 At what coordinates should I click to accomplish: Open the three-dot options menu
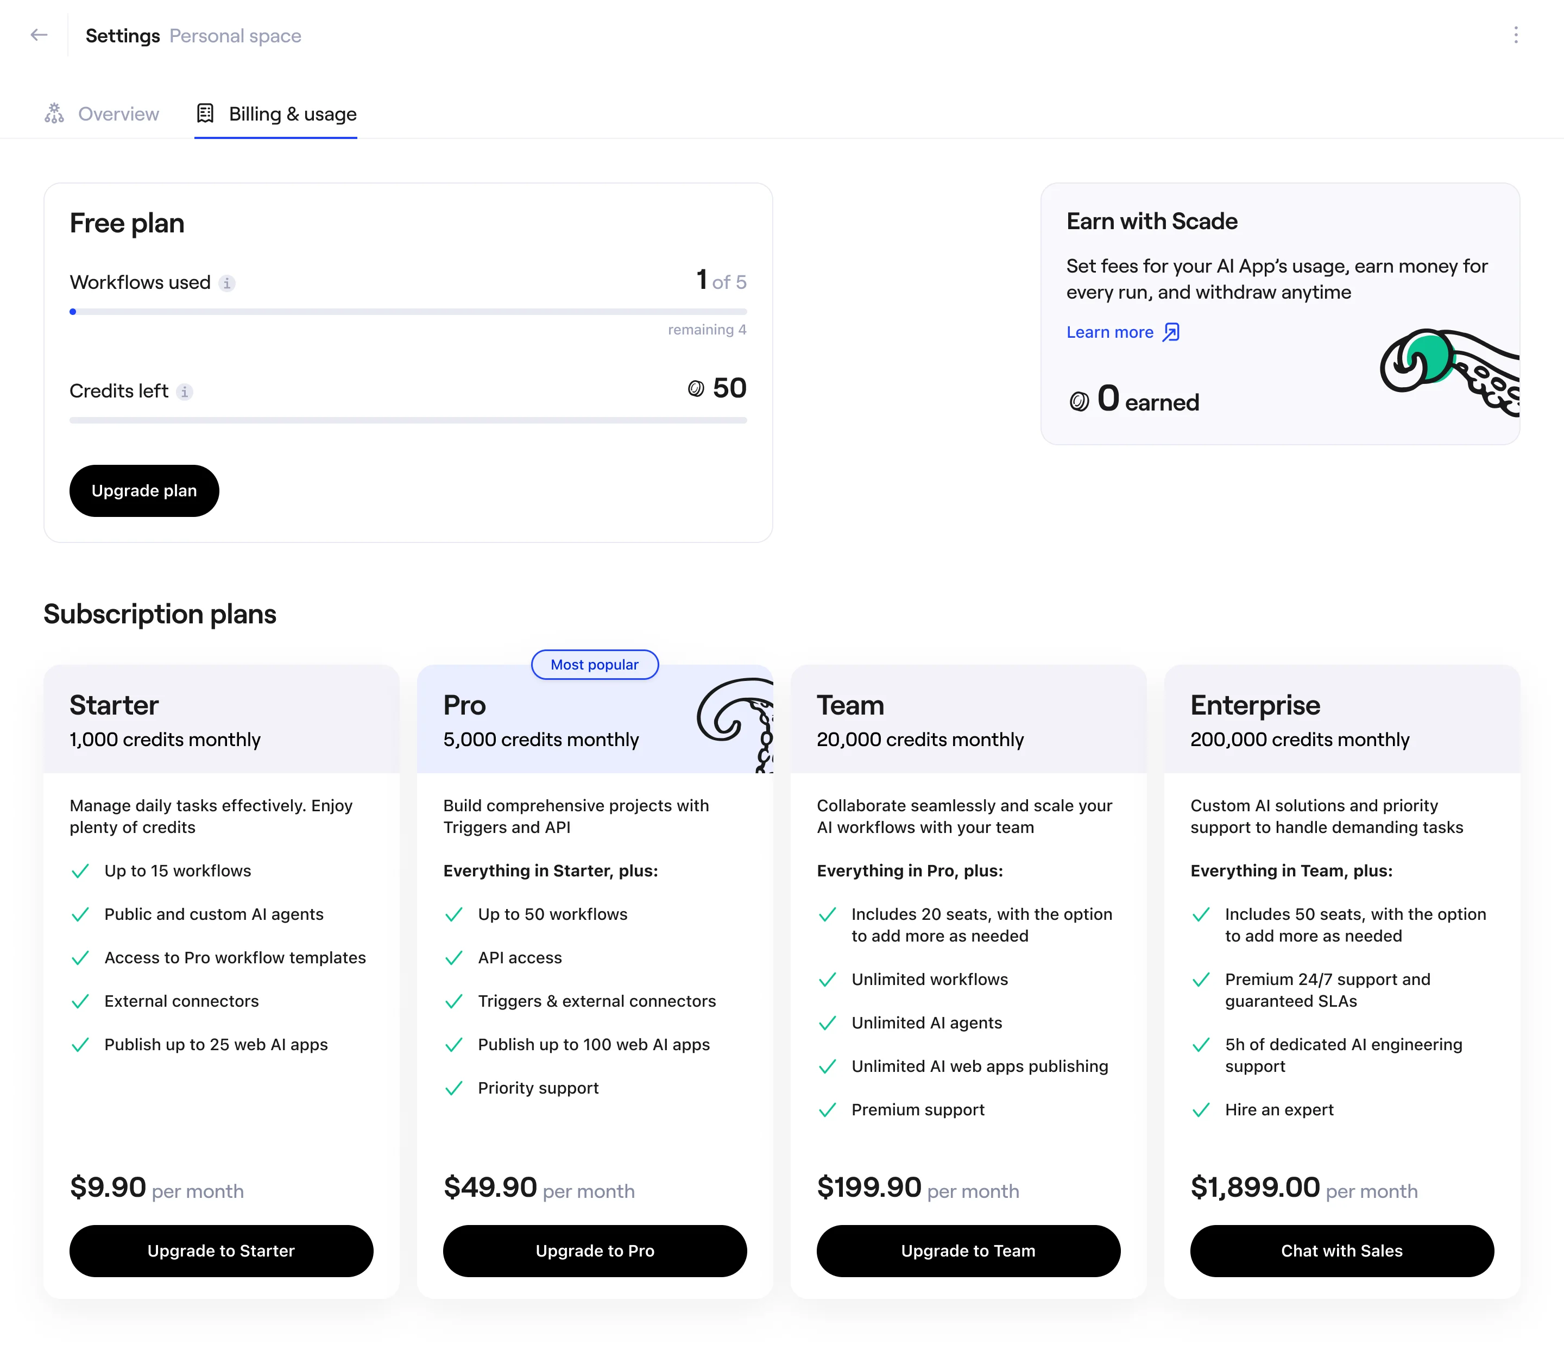point(1516,35)
